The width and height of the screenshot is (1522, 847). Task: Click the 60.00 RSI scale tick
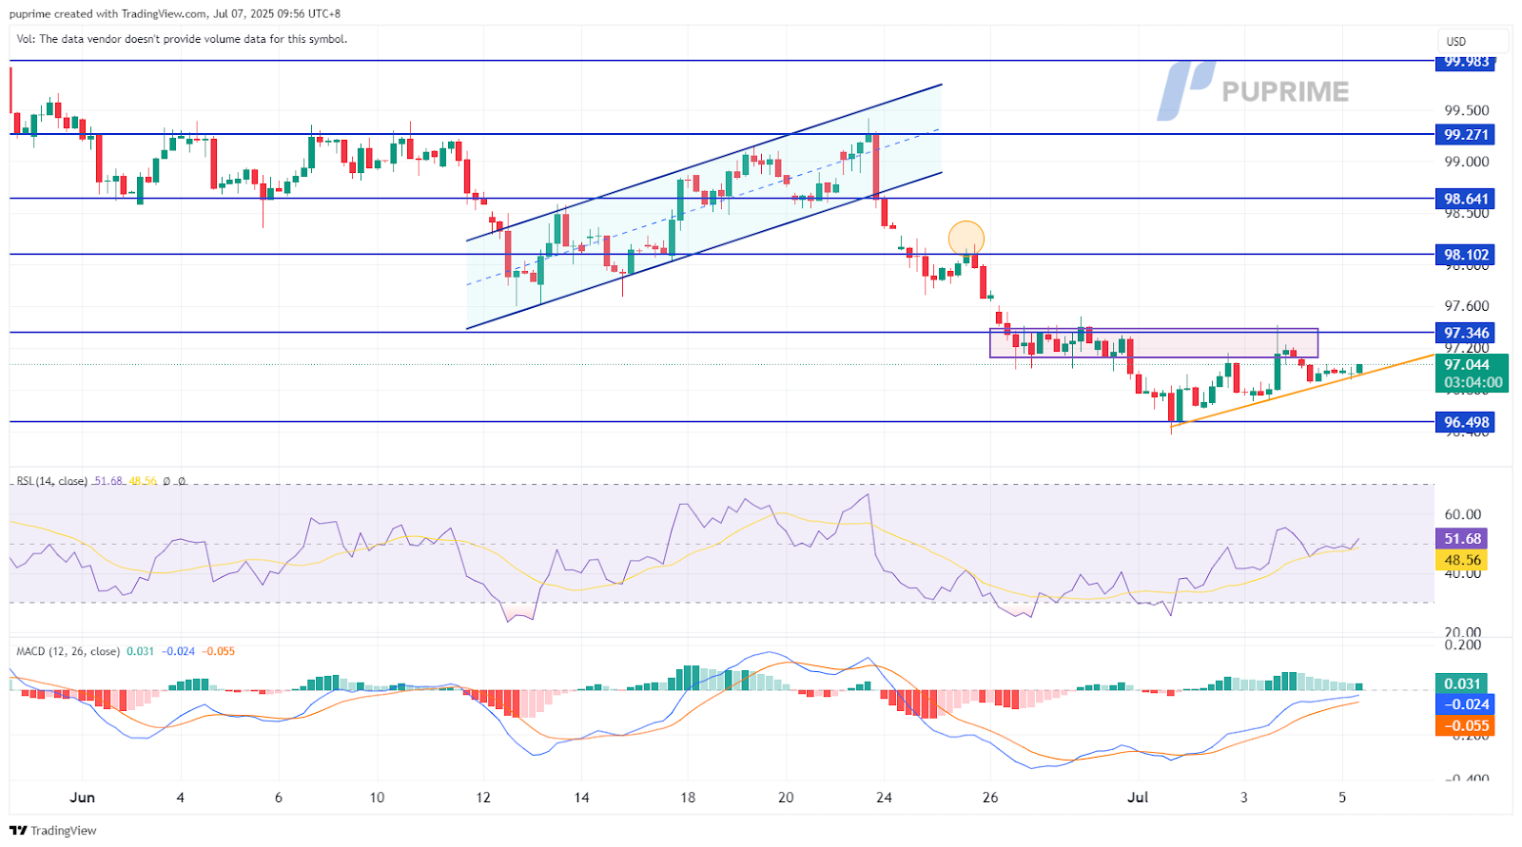pos(1462,514)
